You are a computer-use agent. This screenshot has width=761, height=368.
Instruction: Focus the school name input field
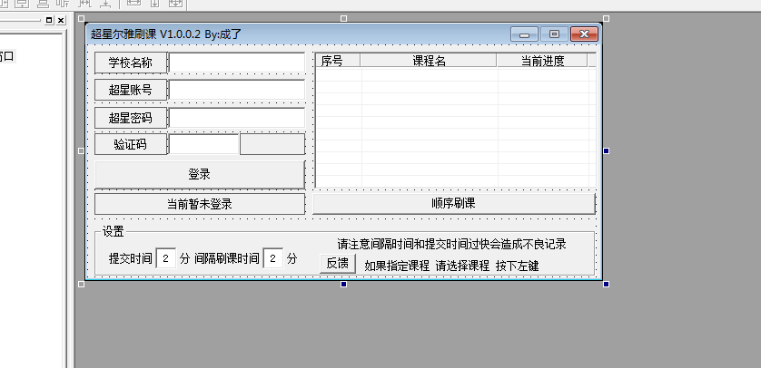237,63
